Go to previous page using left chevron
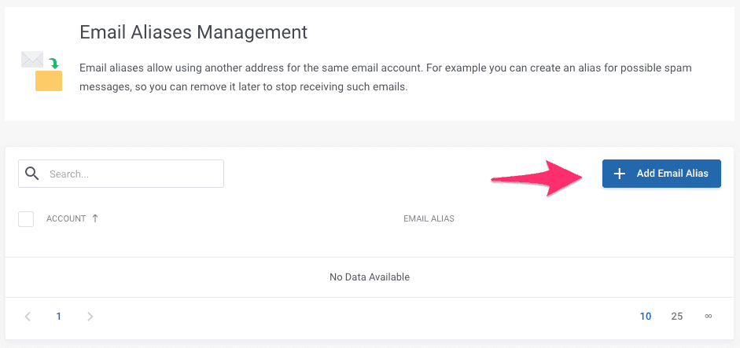 tap(28, 317)
